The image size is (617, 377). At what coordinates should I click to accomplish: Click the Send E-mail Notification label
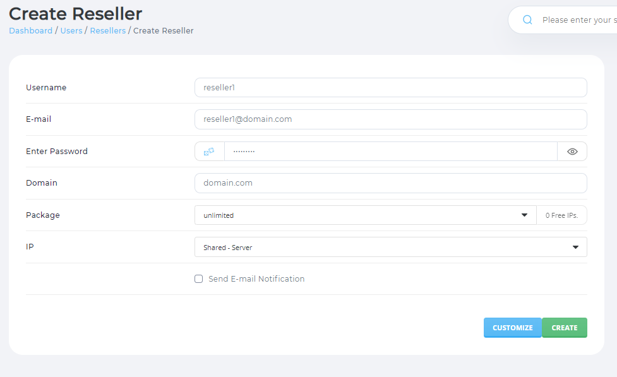(256, 278)
